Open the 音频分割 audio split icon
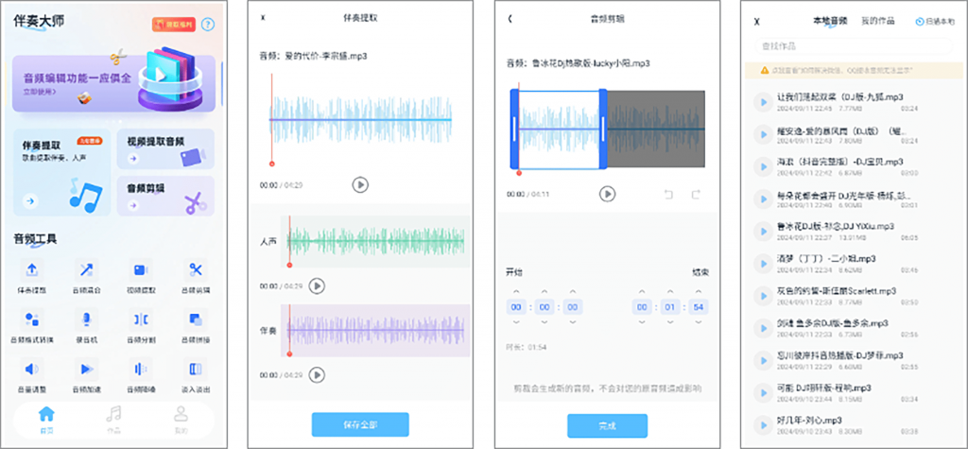Screen dimensions: 968x449 coord(140,319)
